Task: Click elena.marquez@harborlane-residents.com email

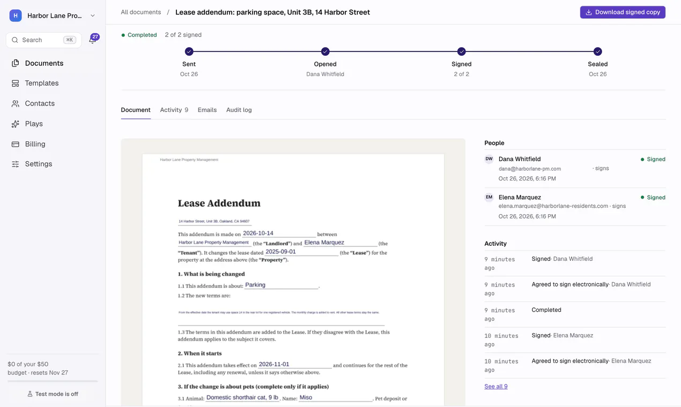Action: point(553,206)
